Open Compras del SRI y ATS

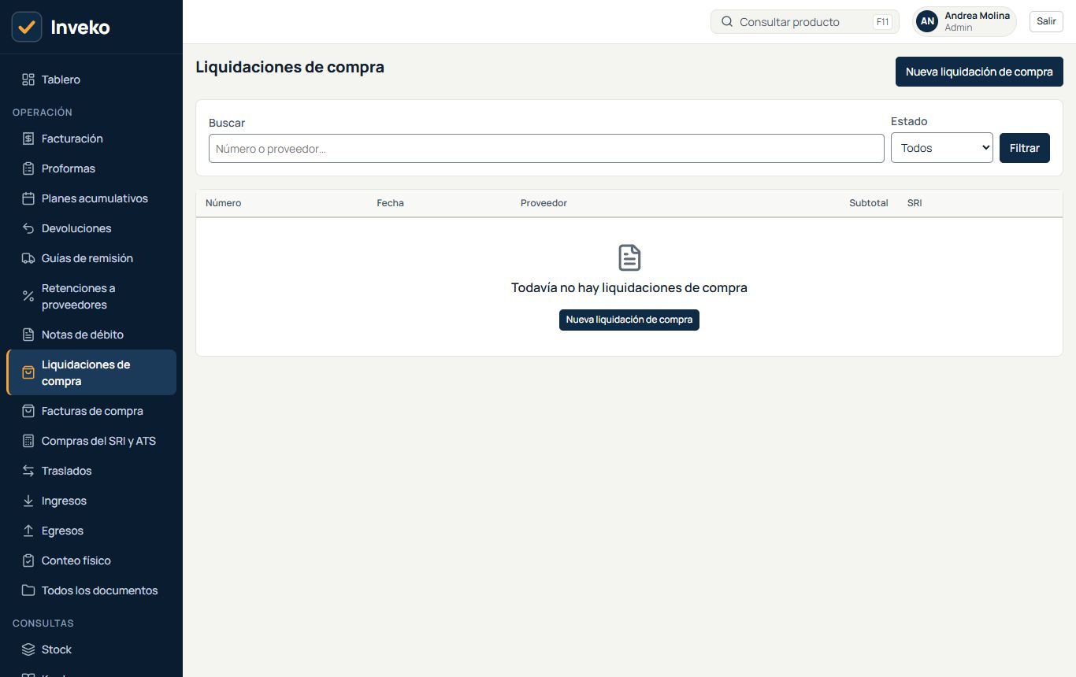[x=91, y=441]
